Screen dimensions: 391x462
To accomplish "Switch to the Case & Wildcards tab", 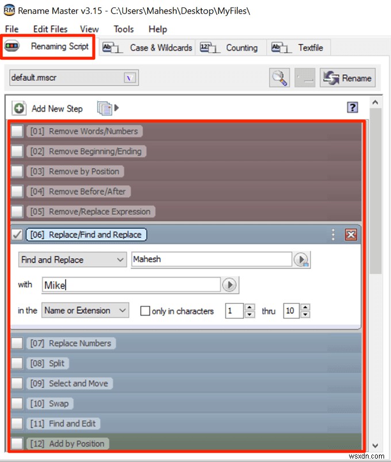I will (147, 48).
